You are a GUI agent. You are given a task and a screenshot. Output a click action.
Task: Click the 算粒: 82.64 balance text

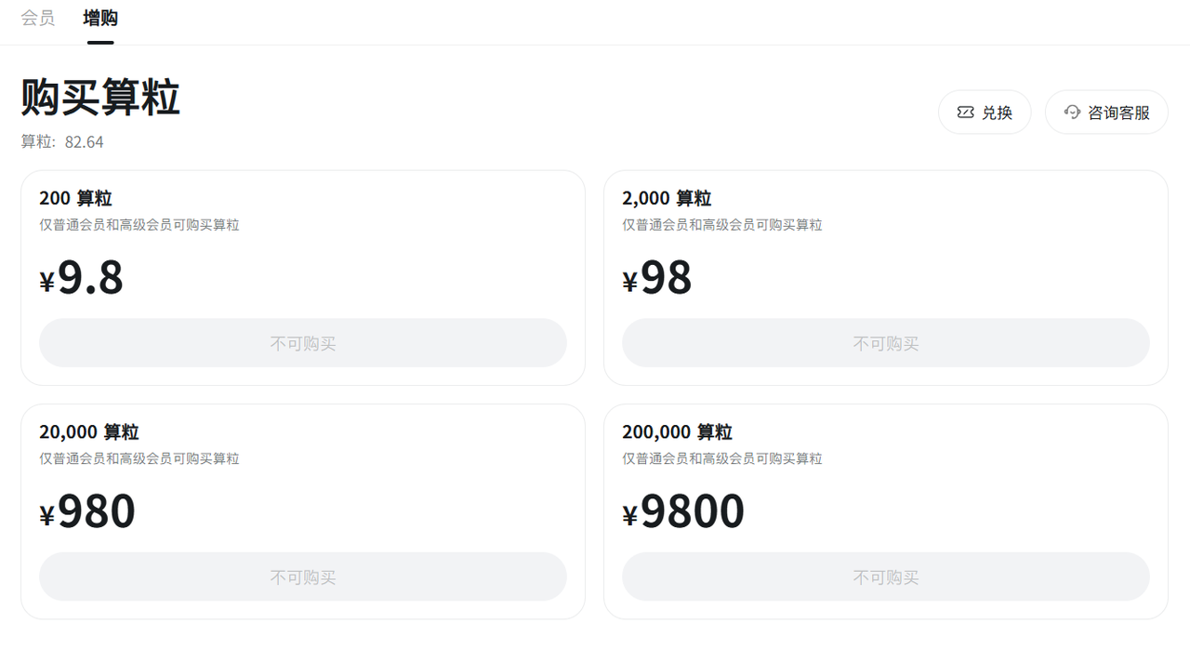click(62, 142)
